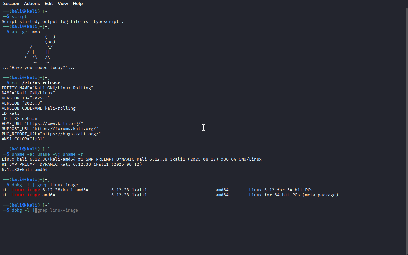This screenshot has height=255, width=408.
Task: Click the vertical scrollbar of the terminal
Action: click(406, 131)
